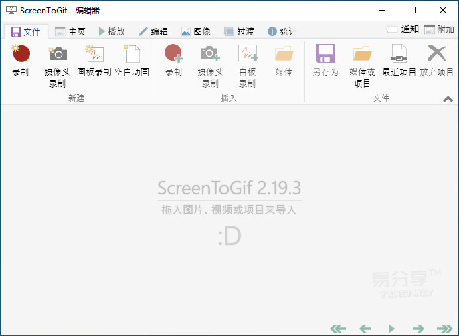
Task: Jump to the last frame
Action: click(x=445, y=329)
